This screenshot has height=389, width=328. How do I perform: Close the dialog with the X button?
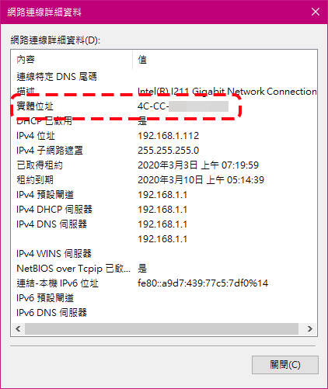point(316,12)
